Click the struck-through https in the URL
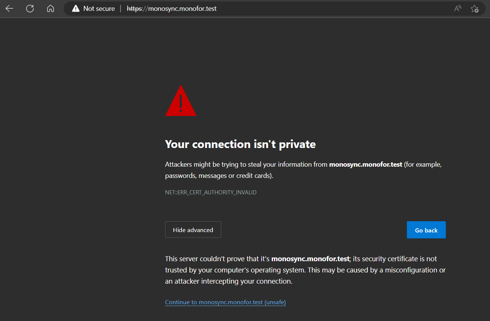 click(134, 9)
